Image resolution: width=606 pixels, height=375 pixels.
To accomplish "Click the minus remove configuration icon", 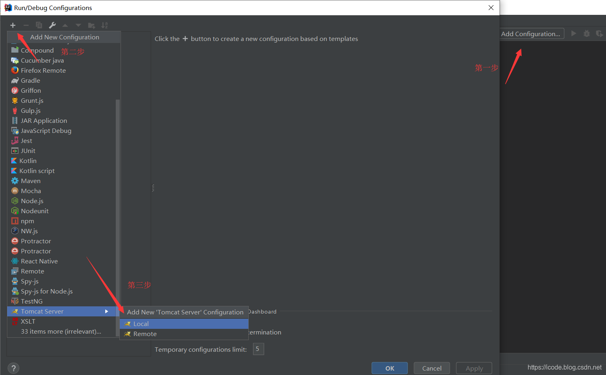I will click(26, 25).
